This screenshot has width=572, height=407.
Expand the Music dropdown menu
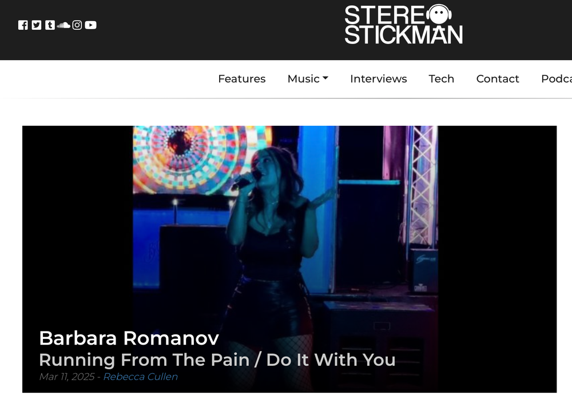point(308,79)
